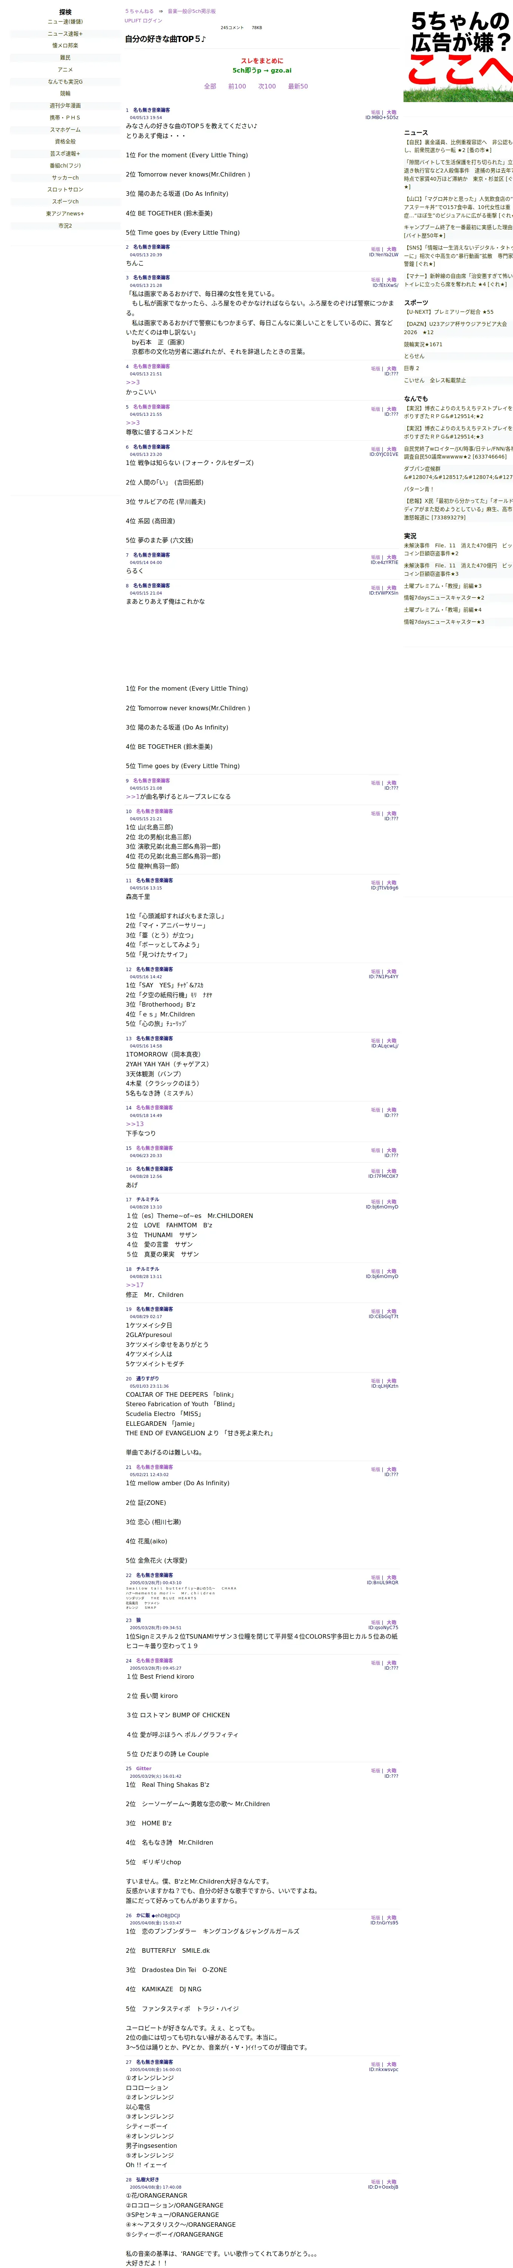The height and width of the screenshot is (2268, 513).
Task: Open the 5ch即うp gzo.ai link
Action: (x=262, y=70)
